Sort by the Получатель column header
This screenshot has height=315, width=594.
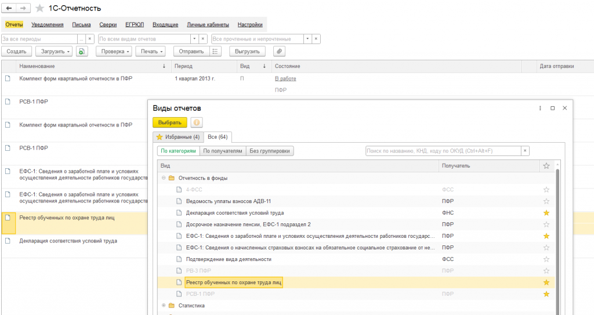(x=489, y=166)
